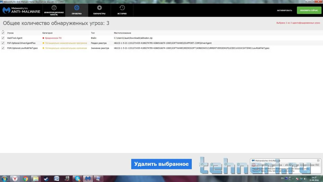Image resolution: width=323 pixels, height=182 pixels.
Task: Click the Malwarebytes Anti-Malware logo
Action: point(21,10)
